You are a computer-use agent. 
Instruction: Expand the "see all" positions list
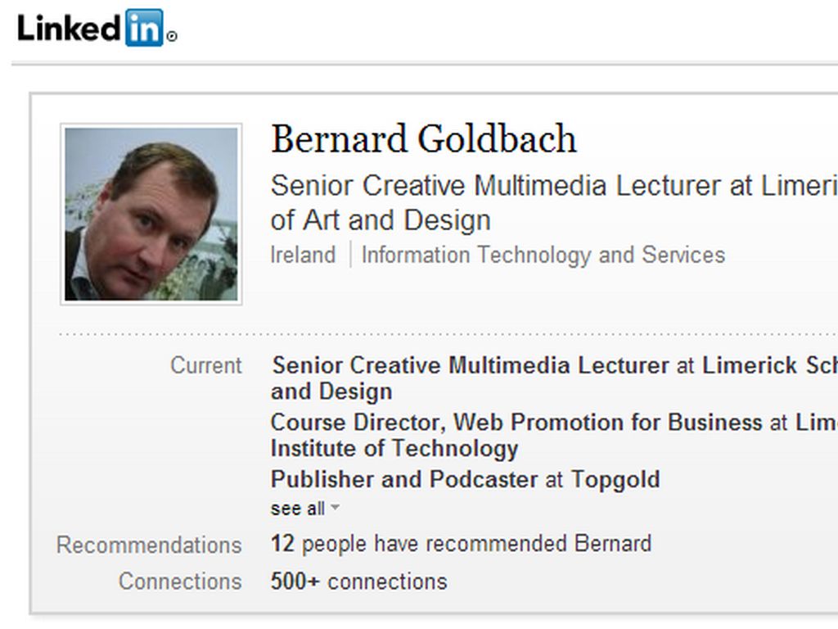(297, 509)
